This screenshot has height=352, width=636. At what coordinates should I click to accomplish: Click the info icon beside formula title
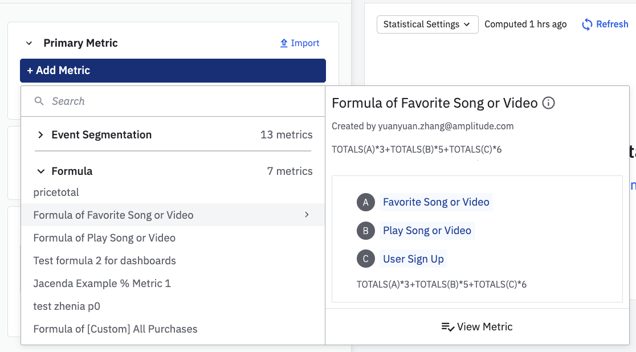(548, 103)
